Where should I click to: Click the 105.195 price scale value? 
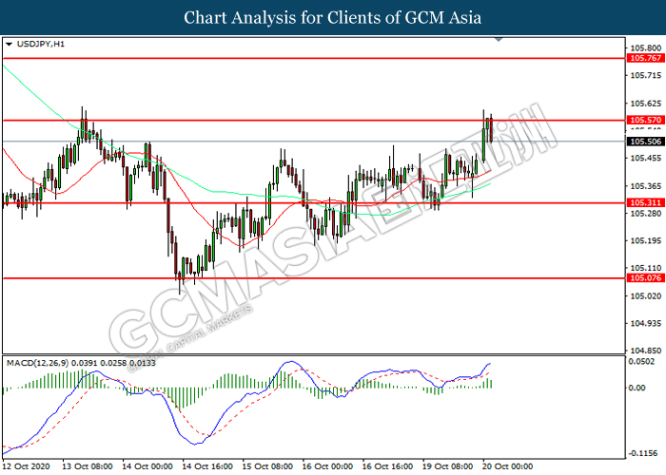point(646,241)
